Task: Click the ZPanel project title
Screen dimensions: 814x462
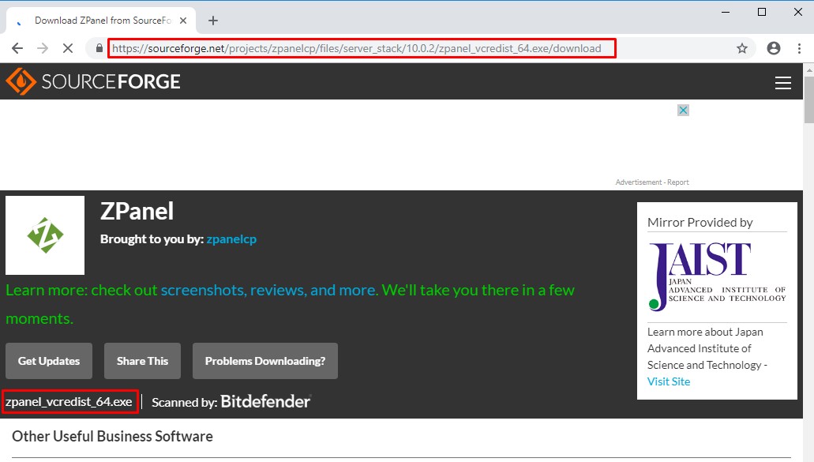Action: (137, 212)
